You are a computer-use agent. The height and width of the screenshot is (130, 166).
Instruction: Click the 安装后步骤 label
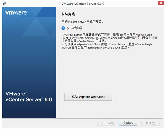(x=75, y=28)
